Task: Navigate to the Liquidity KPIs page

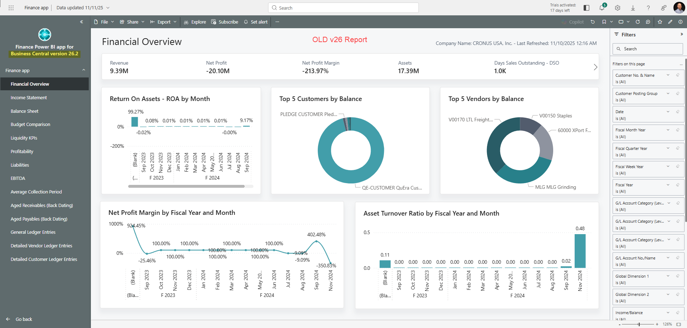Action: pyautogui.click(x=24, y=138)
